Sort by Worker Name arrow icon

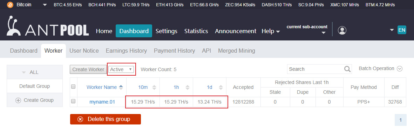tap(121, 87)
